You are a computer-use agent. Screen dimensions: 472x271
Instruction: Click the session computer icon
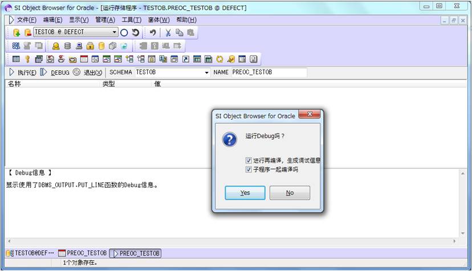point(79,46)
